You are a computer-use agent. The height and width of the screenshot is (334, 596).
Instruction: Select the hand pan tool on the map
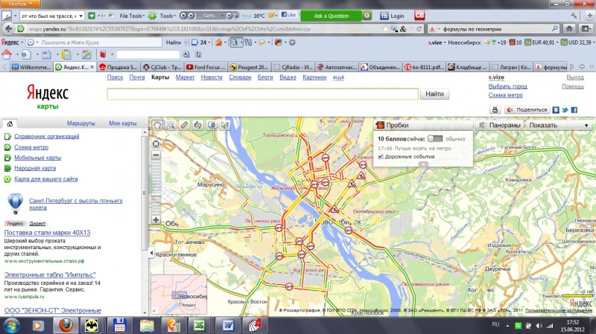point(157,125)
